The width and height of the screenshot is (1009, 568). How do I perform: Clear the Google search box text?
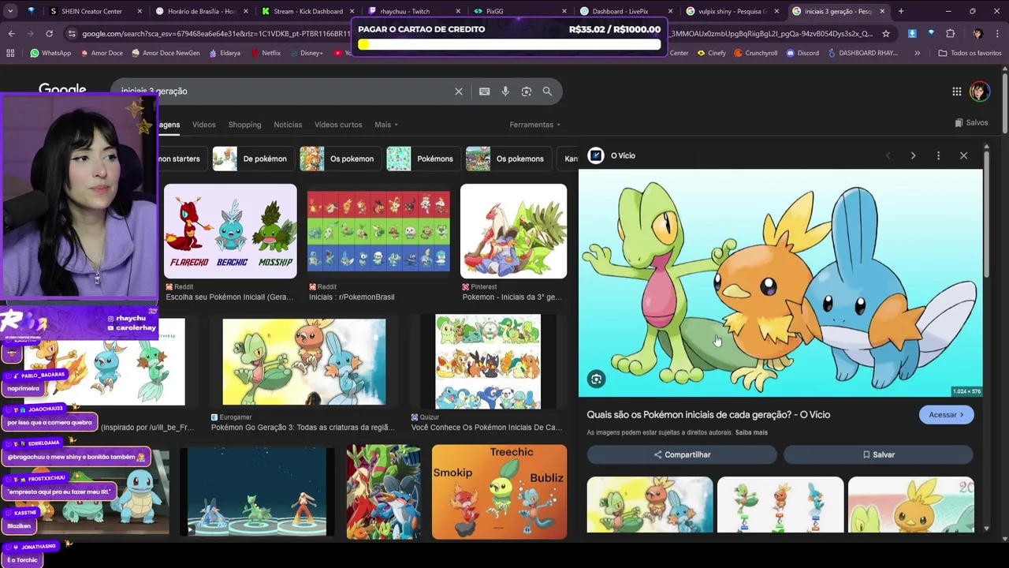[459, 92]
